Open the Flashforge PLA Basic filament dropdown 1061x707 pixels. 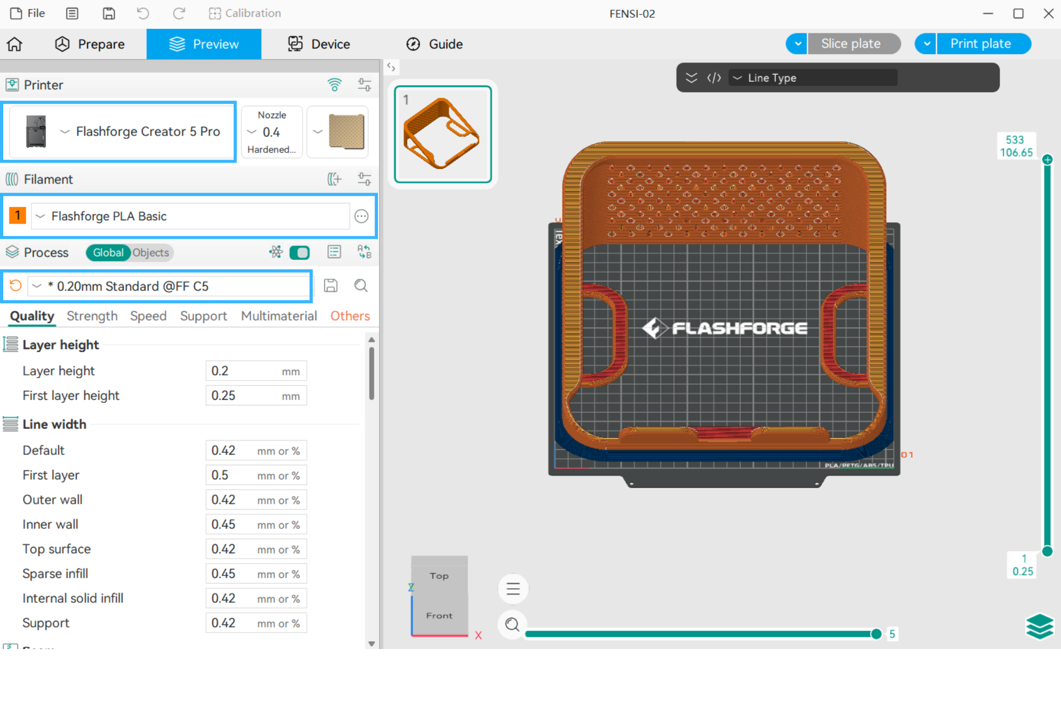190,216
